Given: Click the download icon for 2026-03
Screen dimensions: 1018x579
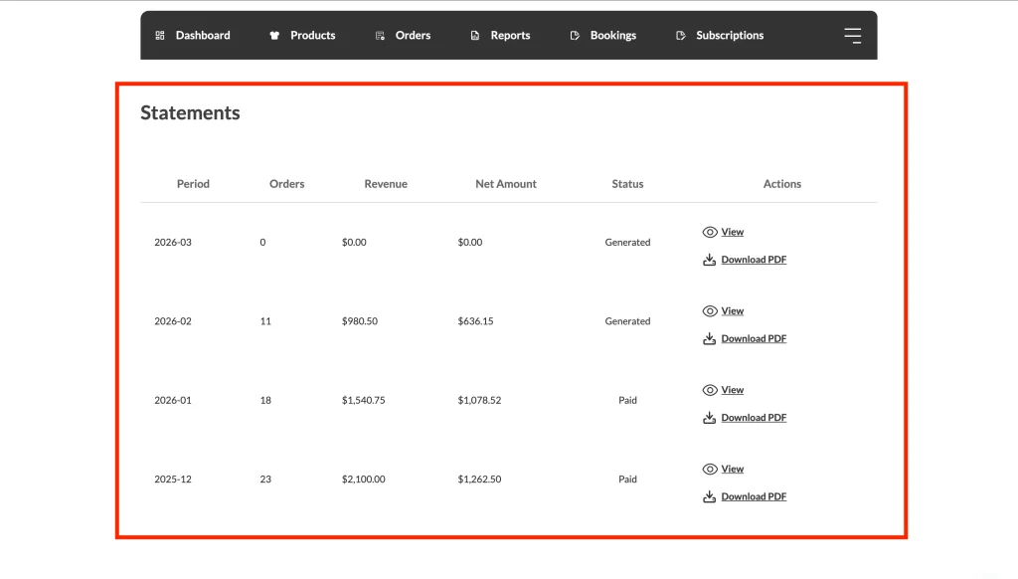Looking at the screenshot, I should tap(709, 260).
